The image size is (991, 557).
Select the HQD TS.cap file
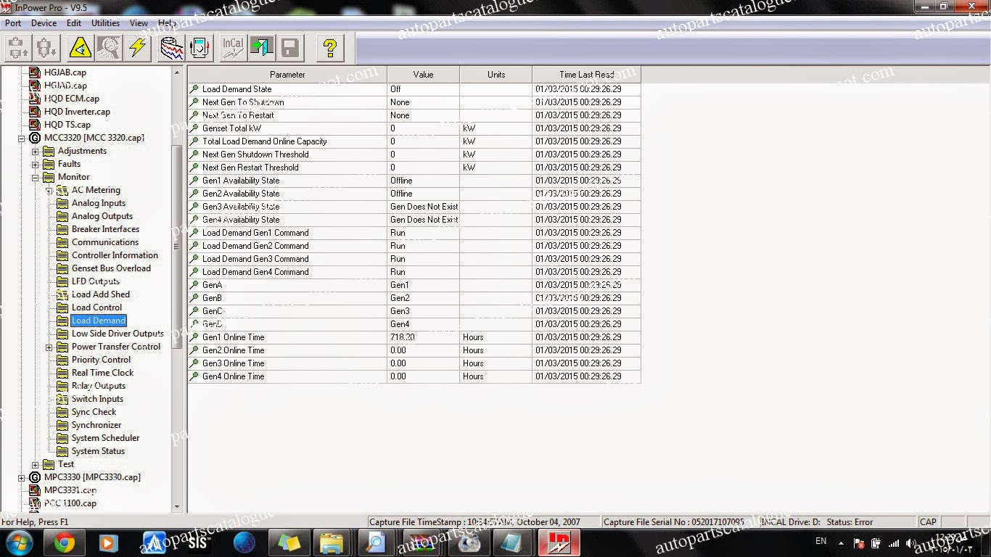(67, 125)
